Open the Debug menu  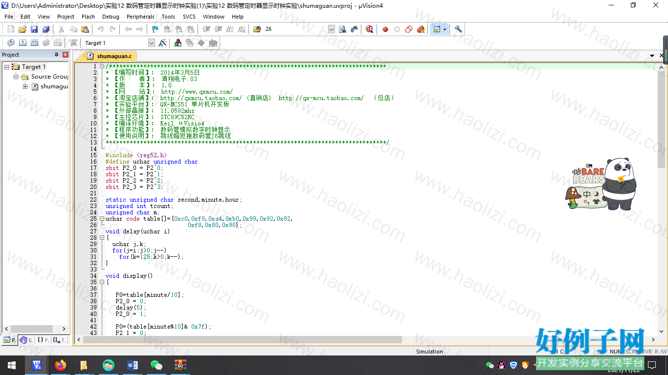point(111,17)
